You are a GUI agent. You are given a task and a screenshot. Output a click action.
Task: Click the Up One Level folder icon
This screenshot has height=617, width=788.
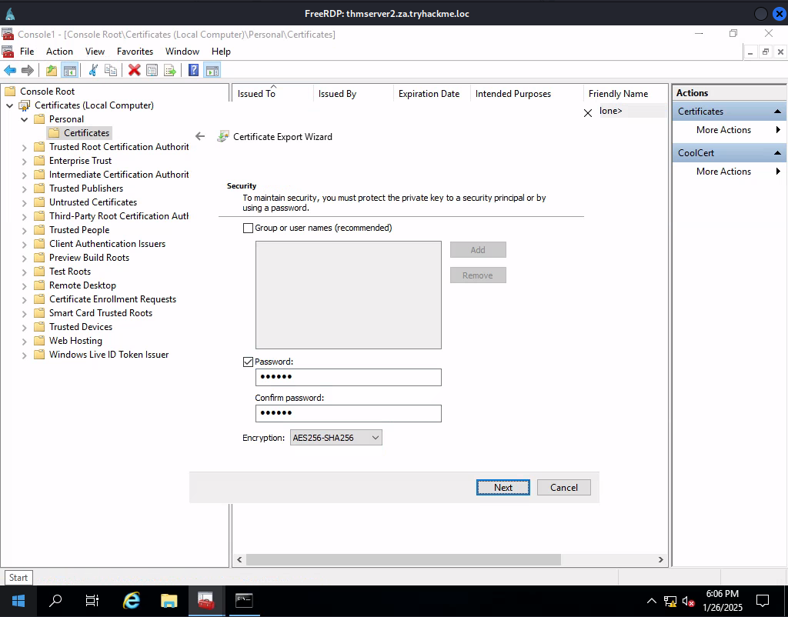pyautogui.click(x=52, y=70)
